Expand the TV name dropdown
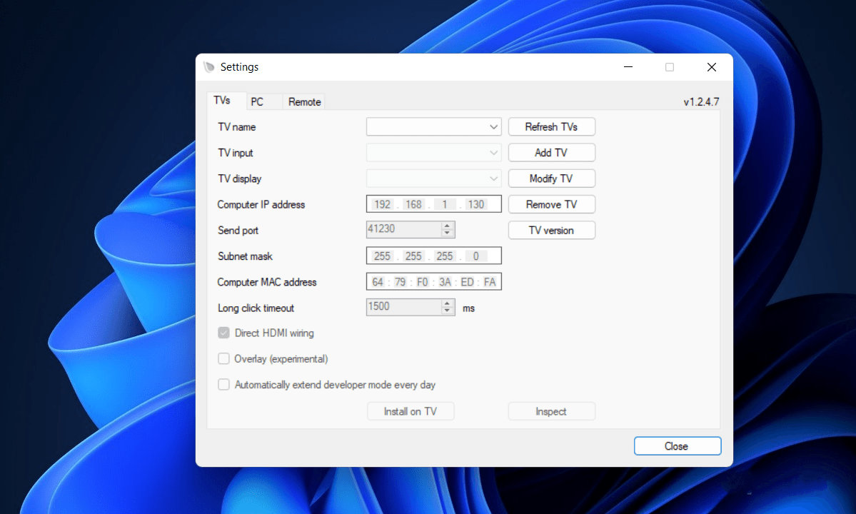 [x=494, y=127]
